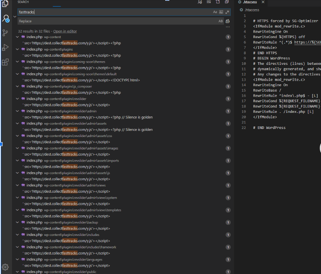Click match count badge for wp-content index.php
Screen dimensions: 321x274
[x=228, y=37]
